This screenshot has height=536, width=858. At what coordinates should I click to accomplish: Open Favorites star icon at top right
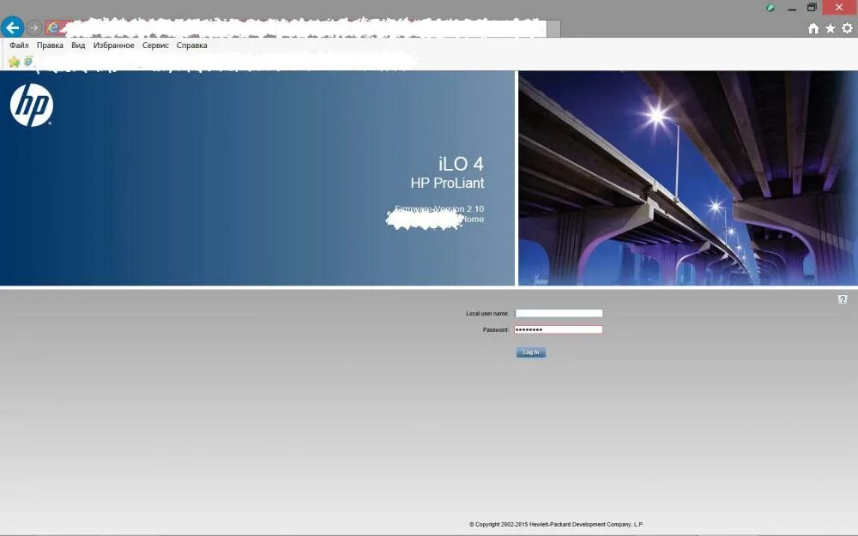830,28
